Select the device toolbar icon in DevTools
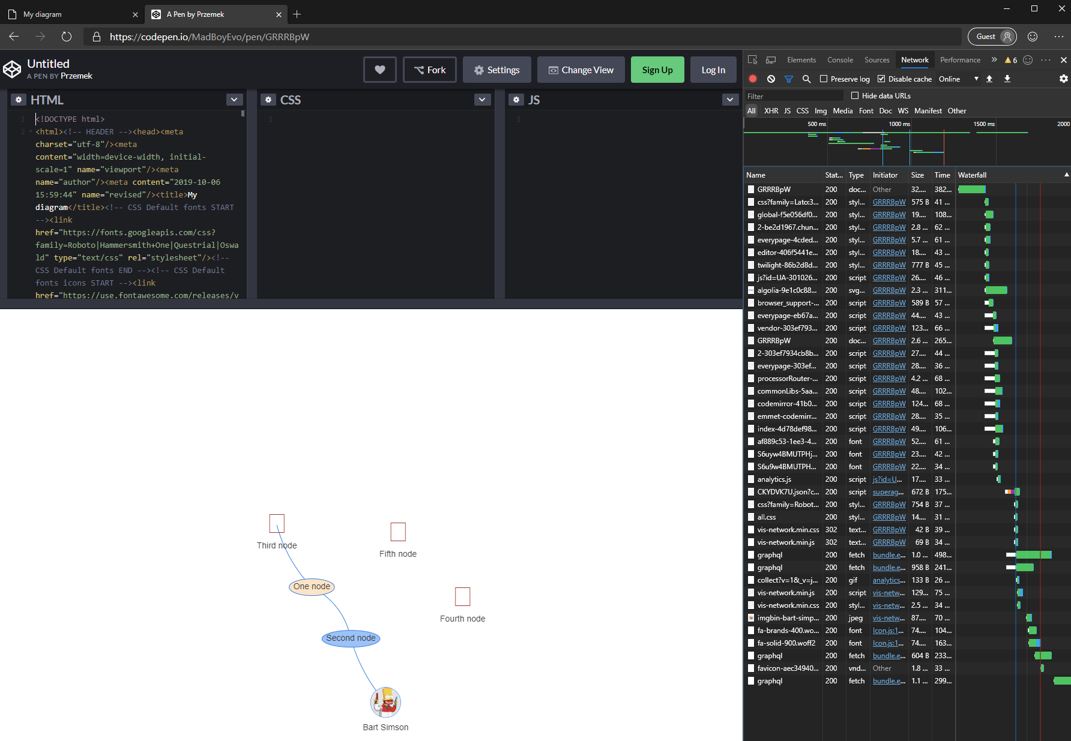Viewport: 1071px width, 741px height. click(x=770, y=59)
